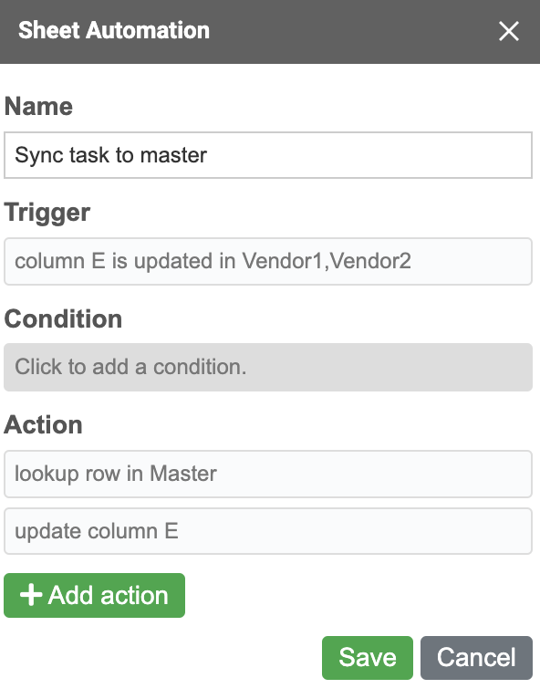Edit the update column E action
This screenshot has width=540, height=699.
coord(268,531)
